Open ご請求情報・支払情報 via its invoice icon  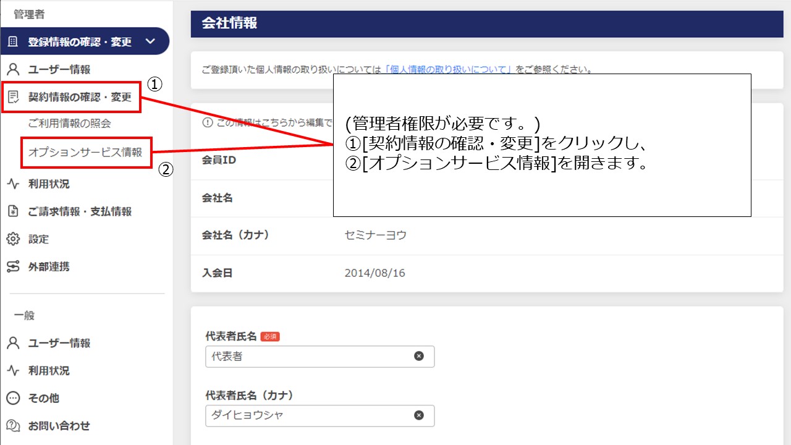[14, 211]
